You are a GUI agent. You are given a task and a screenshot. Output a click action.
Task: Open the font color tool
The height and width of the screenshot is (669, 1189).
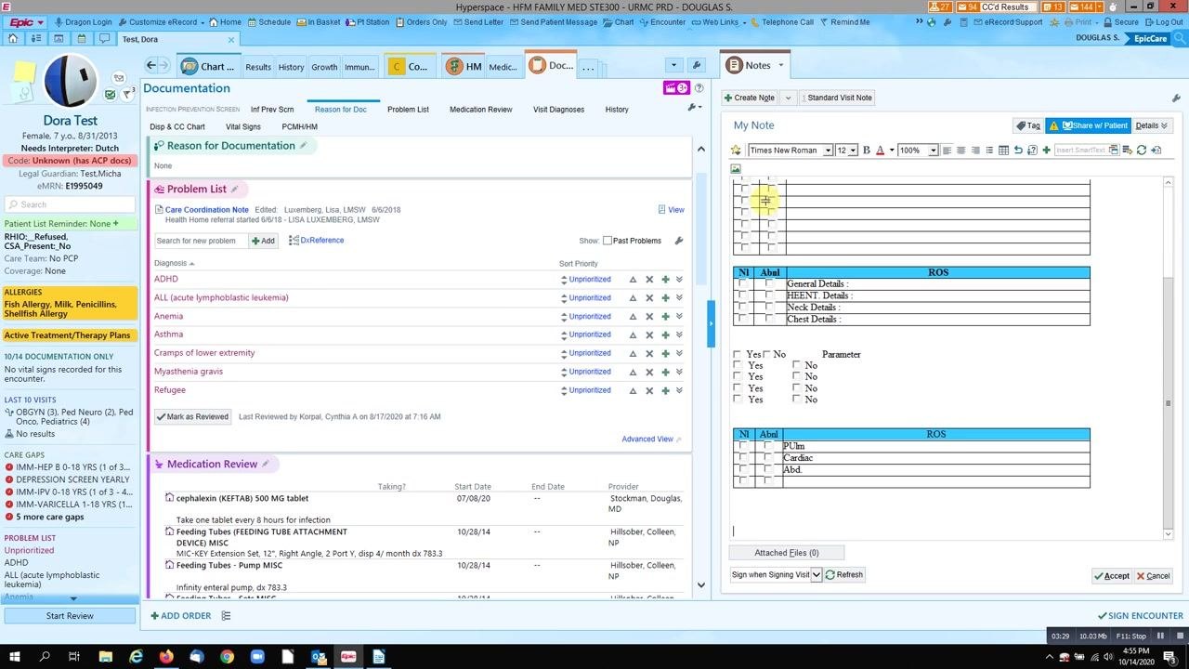[x=880, y=151]
